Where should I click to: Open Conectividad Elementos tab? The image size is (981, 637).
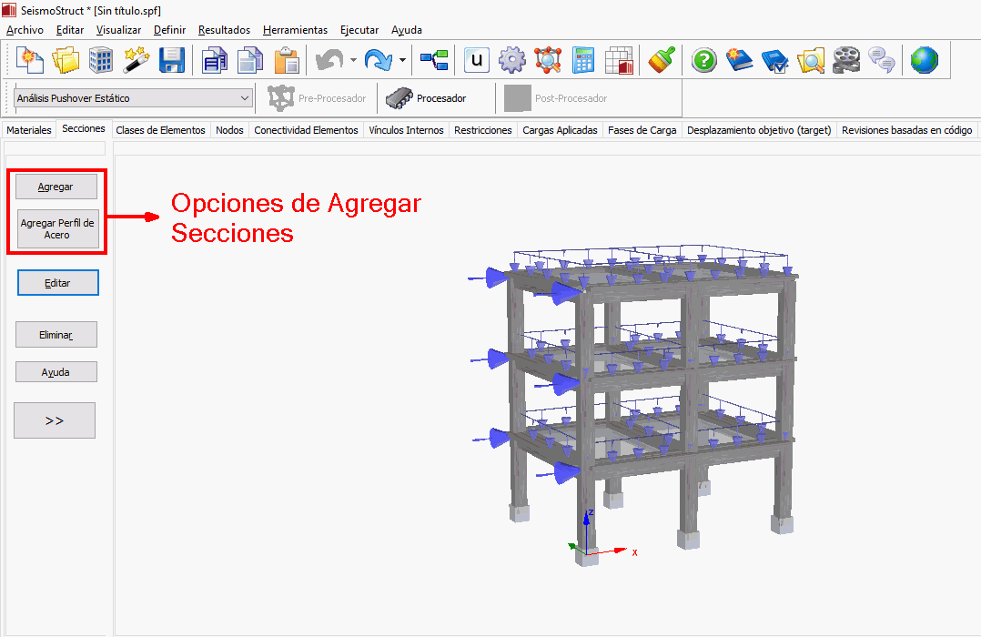(x=306, y=130)
